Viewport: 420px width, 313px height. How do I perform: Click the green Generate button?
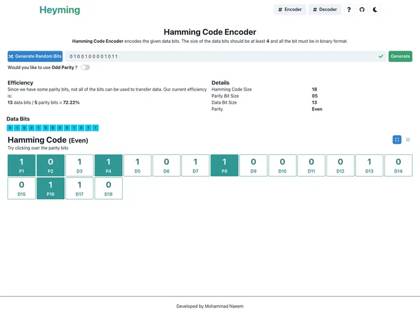coord(400,56)
